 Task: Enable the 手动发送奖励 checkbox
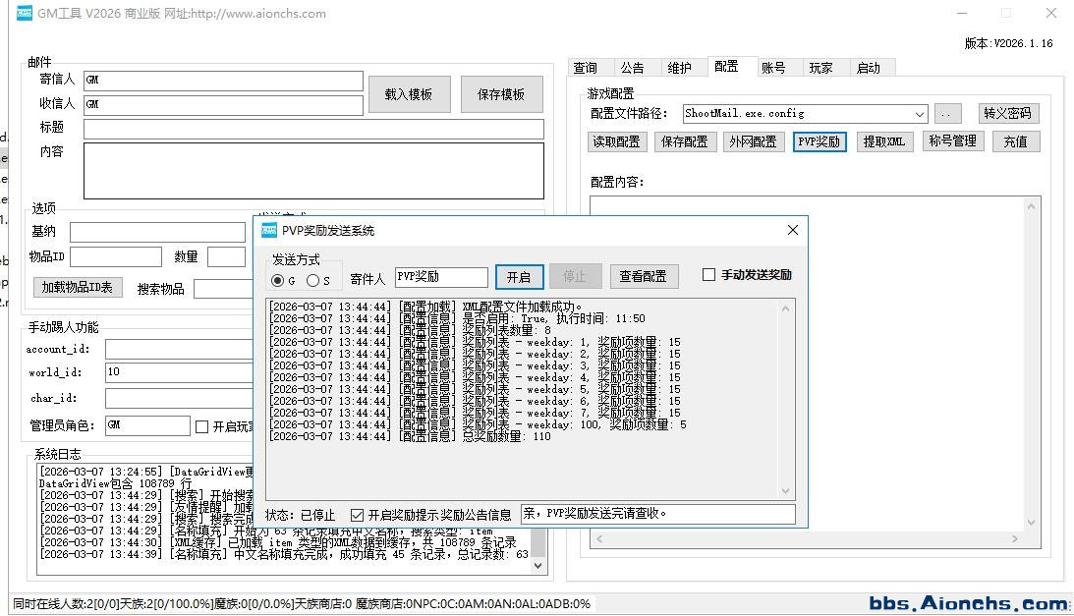point(708,275)
